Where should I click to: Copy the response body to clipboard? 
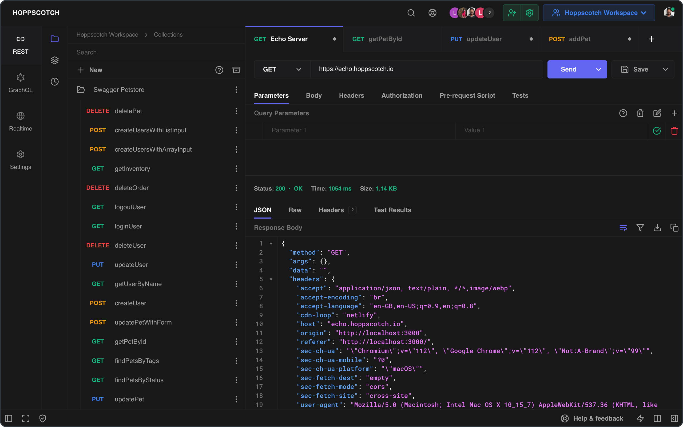pos(674,228)
